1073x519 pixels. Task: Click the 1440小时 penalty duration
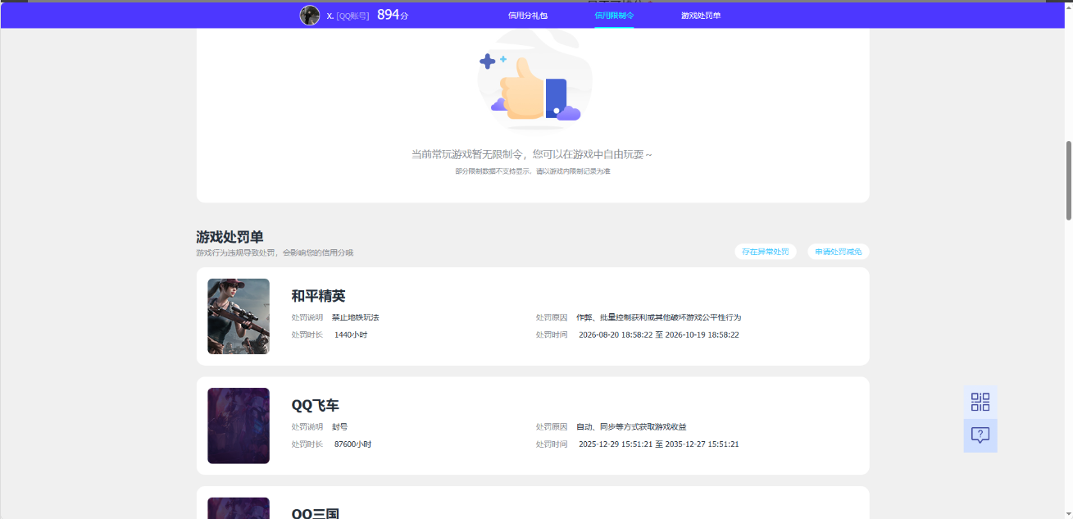351,335
